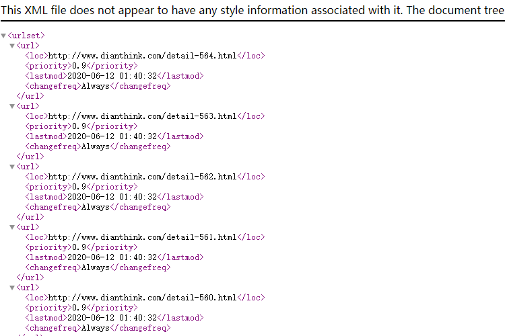Click changefreq Always under detail-560 entry
The width and height of the screenshot is (505, 336).
pyautogui.click(x=96, y=328)
